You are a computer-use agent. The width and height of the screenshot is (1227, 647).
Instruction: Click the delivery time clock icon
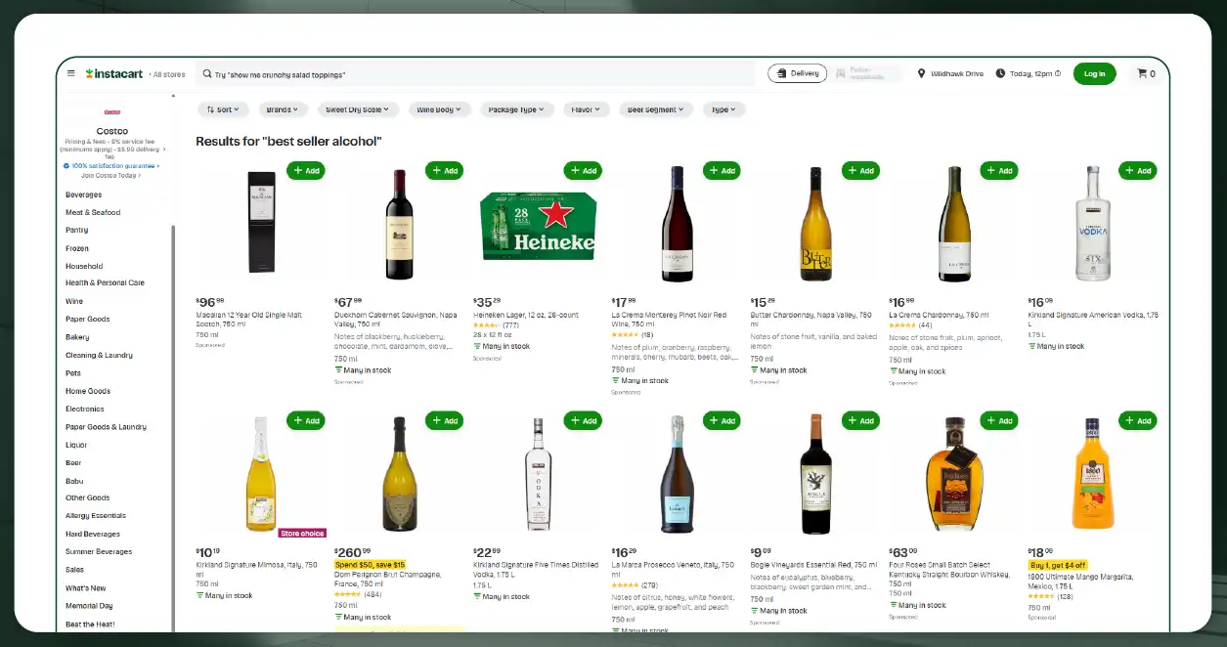click(x=999, y=72)
